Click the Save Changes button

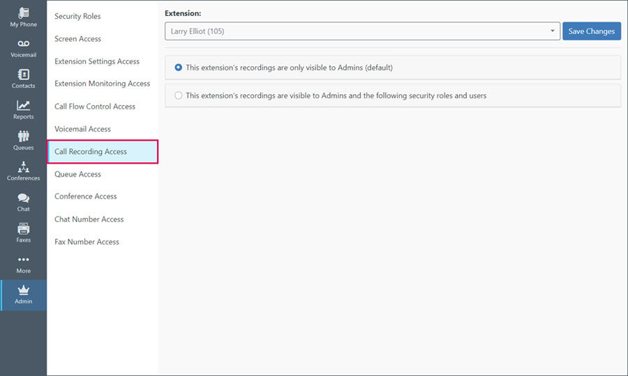592,31
